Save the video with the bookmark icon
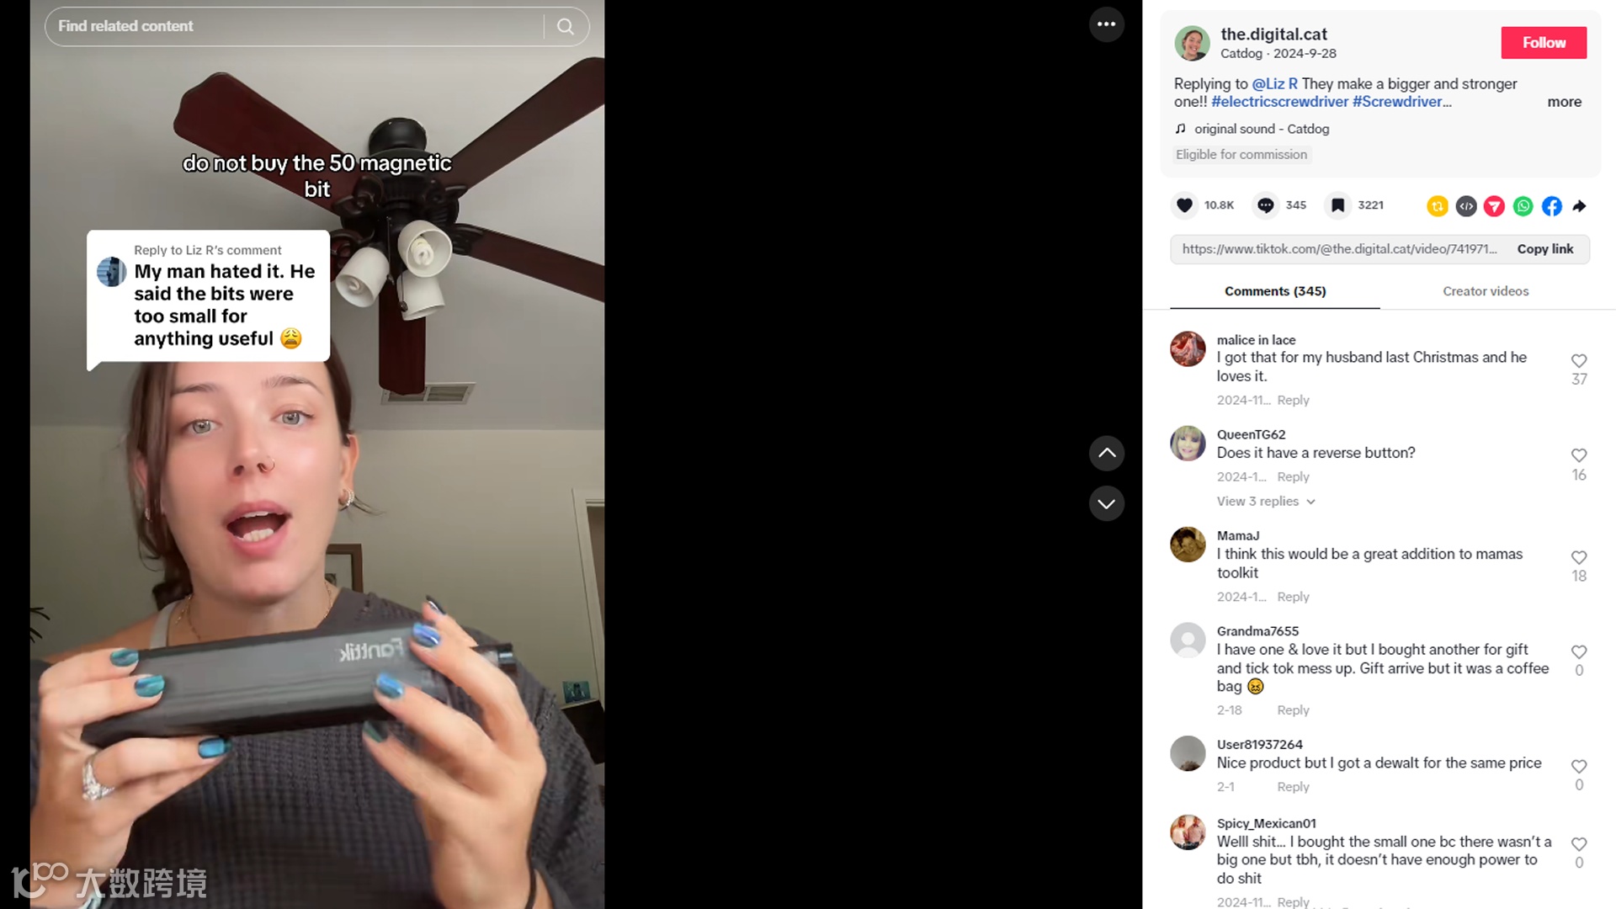Viewport: 1616px width, 909px height. [x=1337, y=205]
